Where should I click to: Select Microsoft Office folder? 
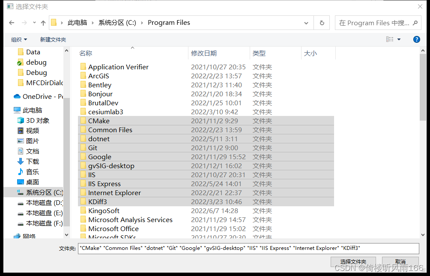113,229
